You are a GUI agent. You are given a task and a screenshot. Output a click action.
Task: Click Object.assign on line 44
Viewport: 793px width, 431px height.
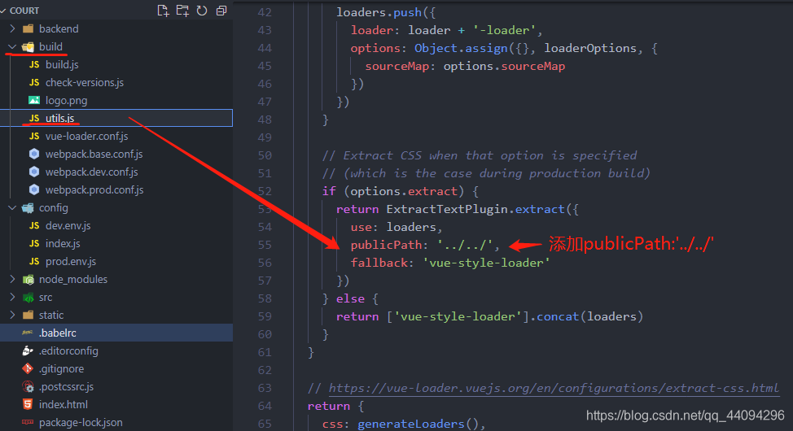click(x=461, y=48)
